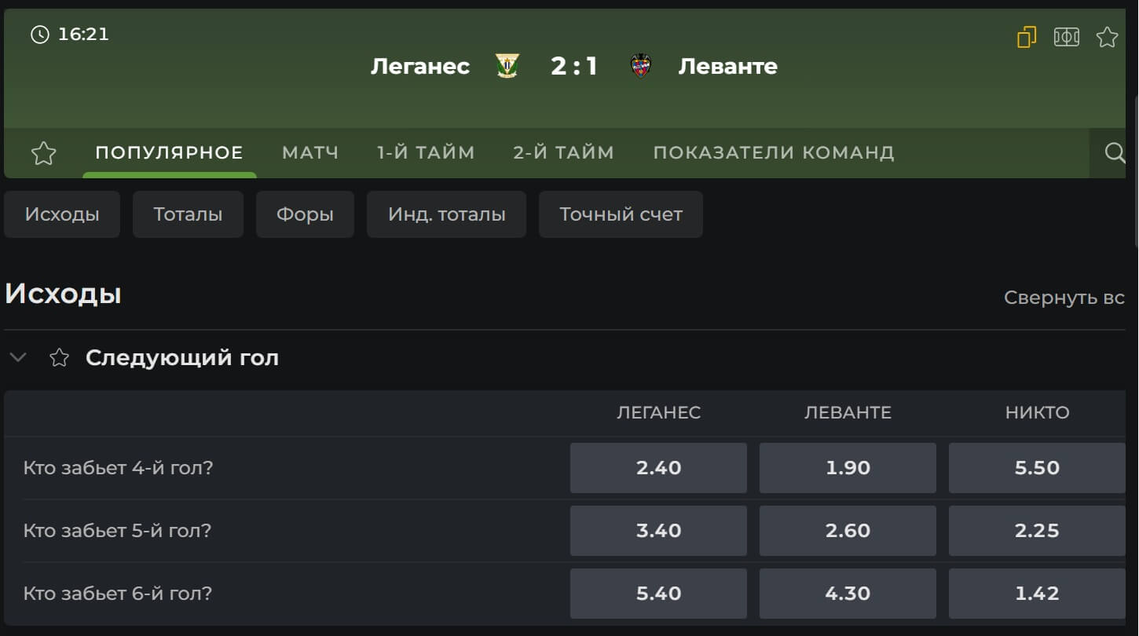Open the favorites star tab
Viewport: 1139px width, 636px height.
(44, 153)
